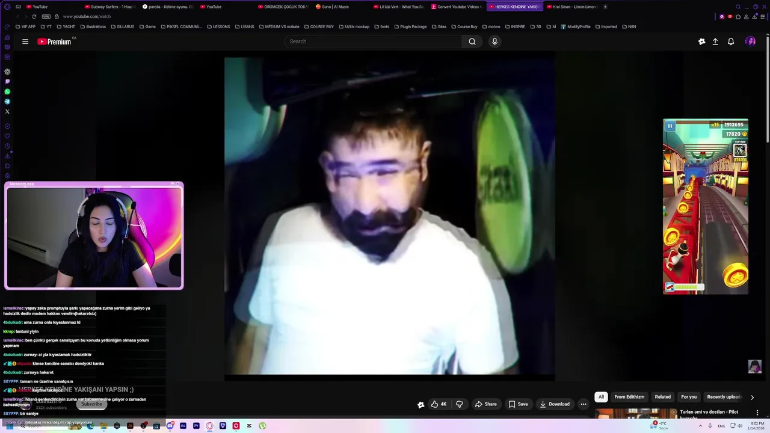Open the browser extensions puzzle icon
The height and width of the screenshot is (433, 770).
click(738, 16)
